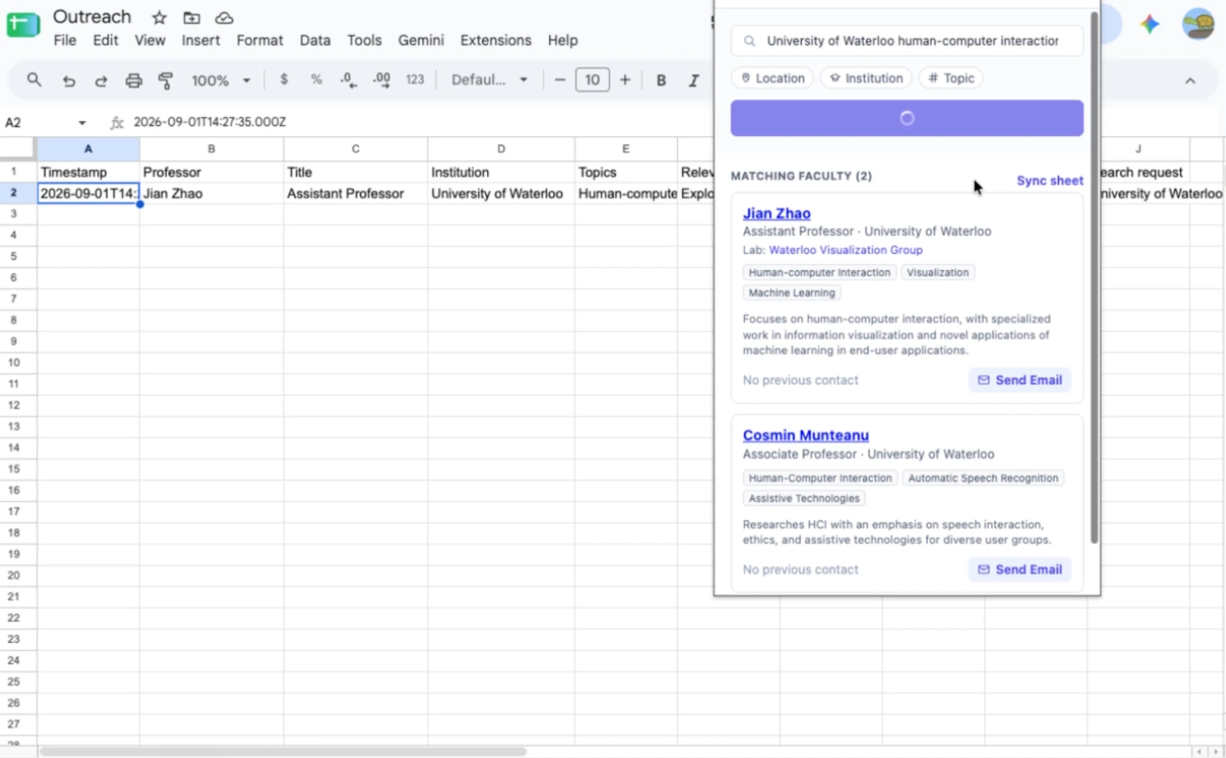The image size is (1226, 758).
Task: Star the Outreach document
Action: click(159, 18)
